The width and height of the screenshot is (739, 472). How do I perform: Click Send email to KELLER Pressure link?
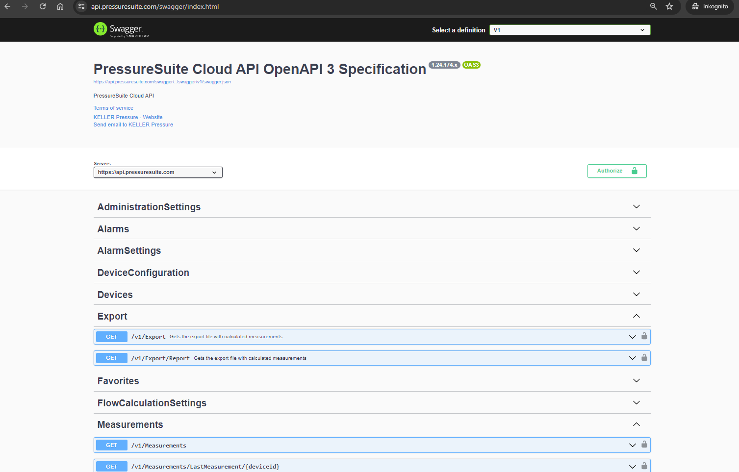133,124
